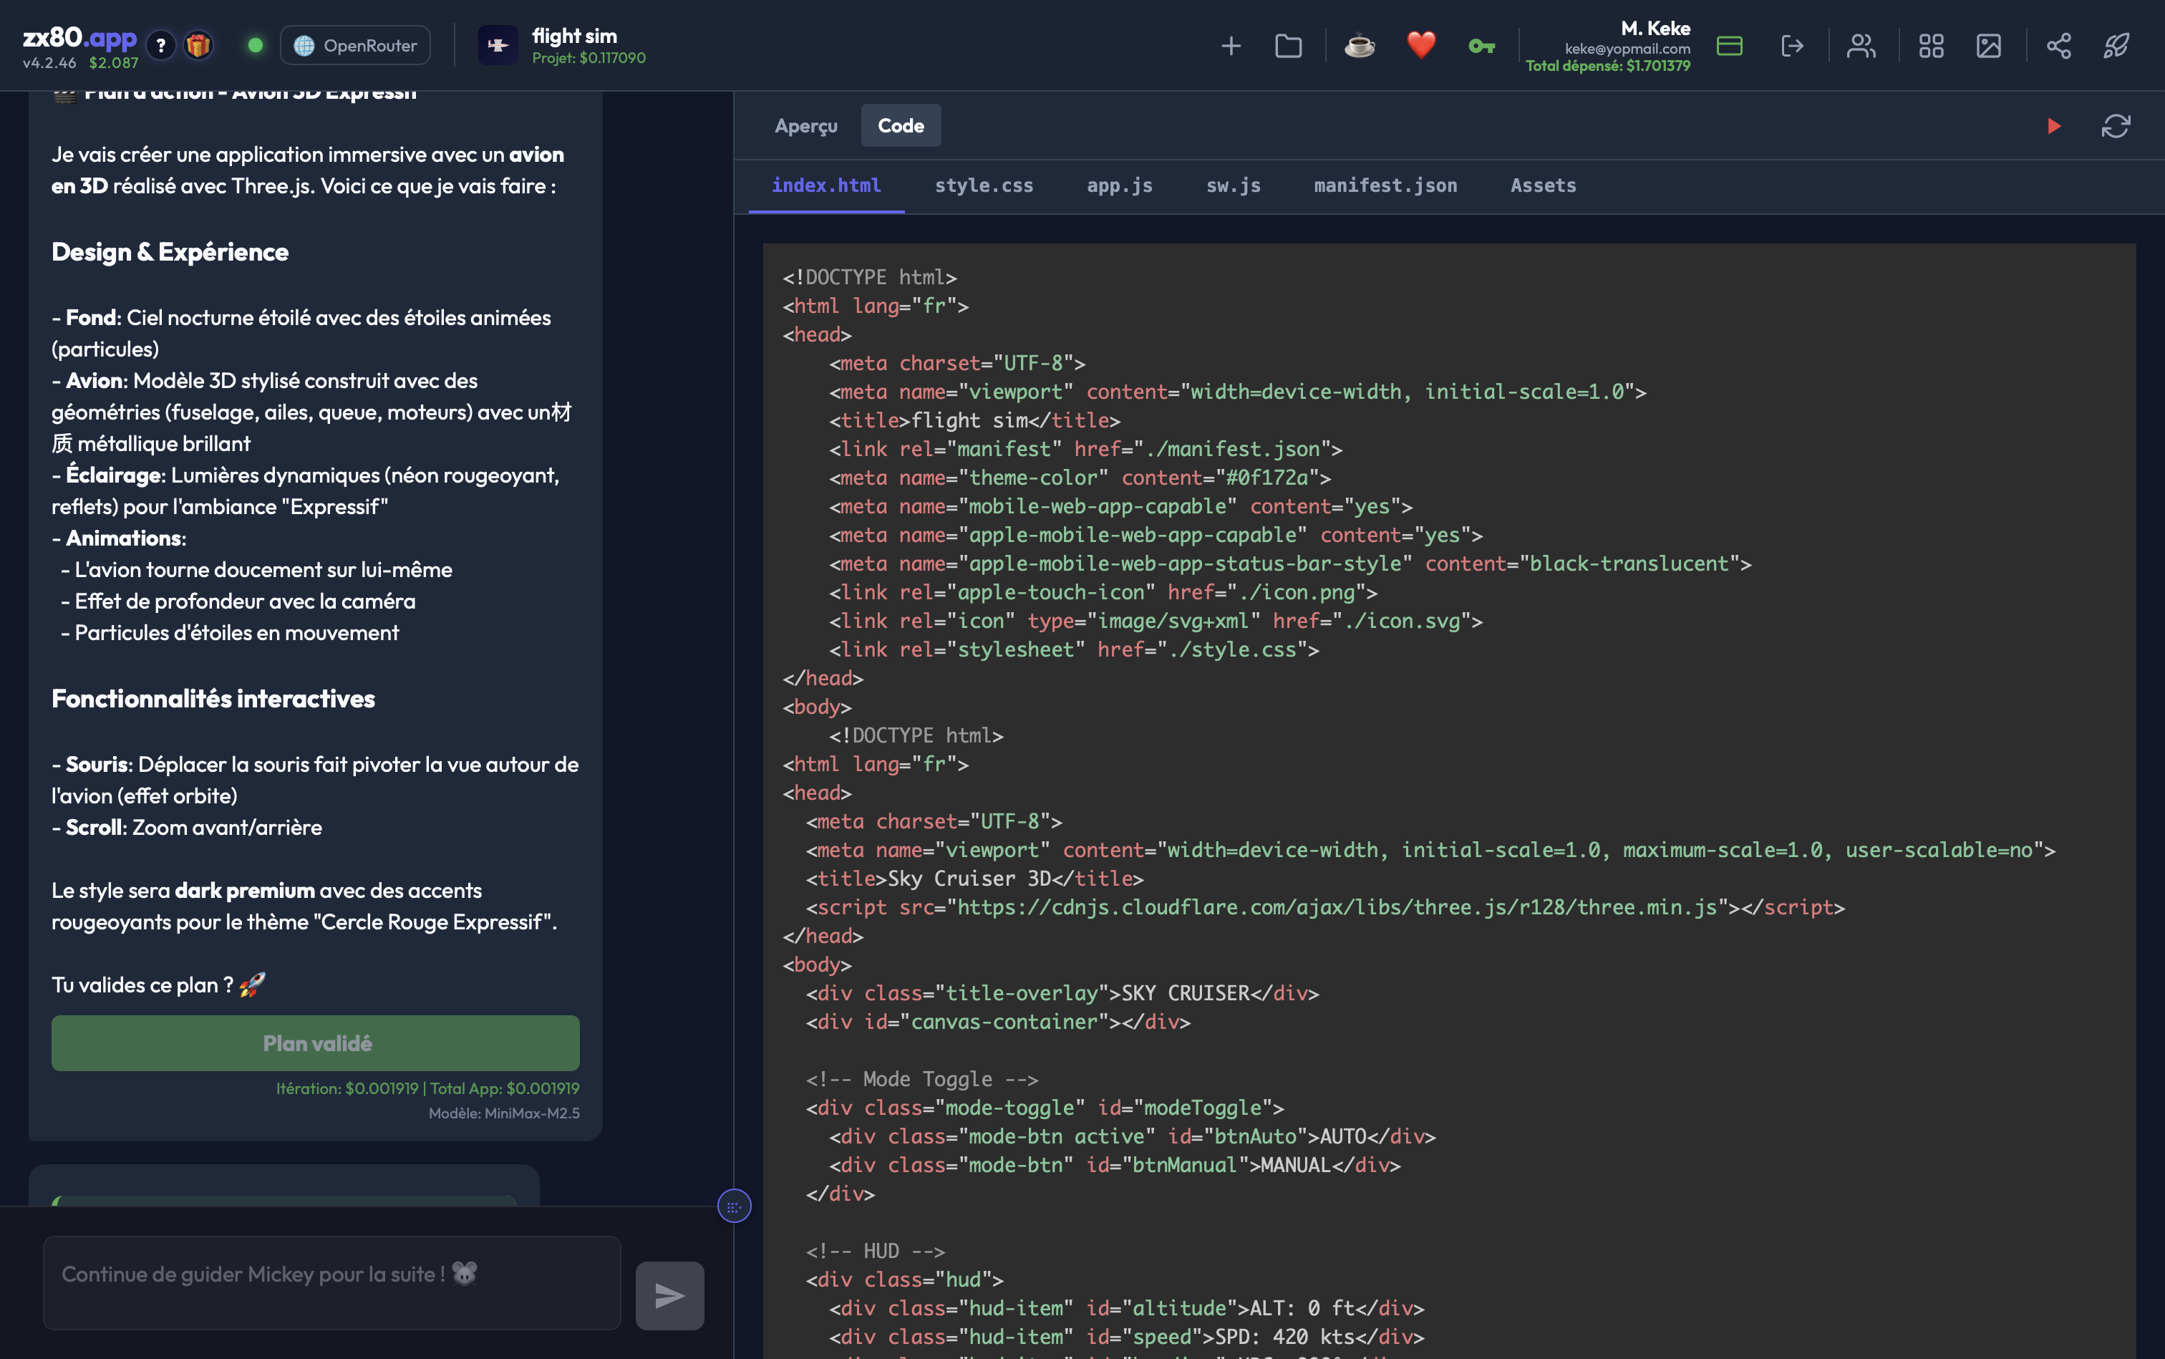2165x1359 pixels.
Task: Click the 'Design & Expérience' heading
Action: pos(170,251)
